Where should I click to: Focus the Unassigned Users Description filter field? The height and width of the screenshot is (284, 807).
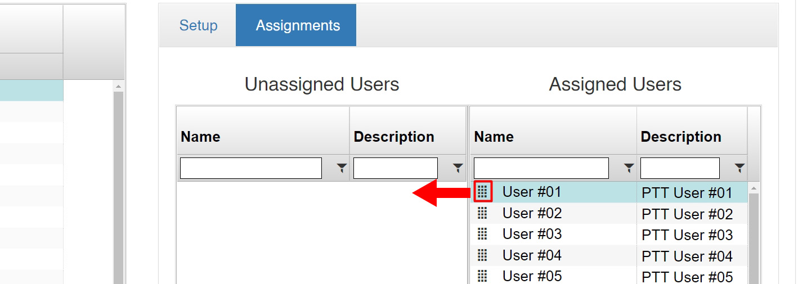pyautogui.click(x=396, y=168)
